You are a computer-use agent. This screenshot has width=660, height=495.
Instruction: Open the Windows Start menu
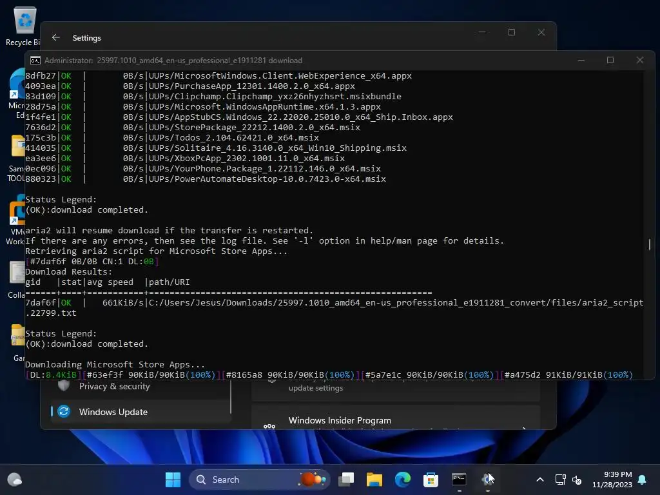[173, 480]
